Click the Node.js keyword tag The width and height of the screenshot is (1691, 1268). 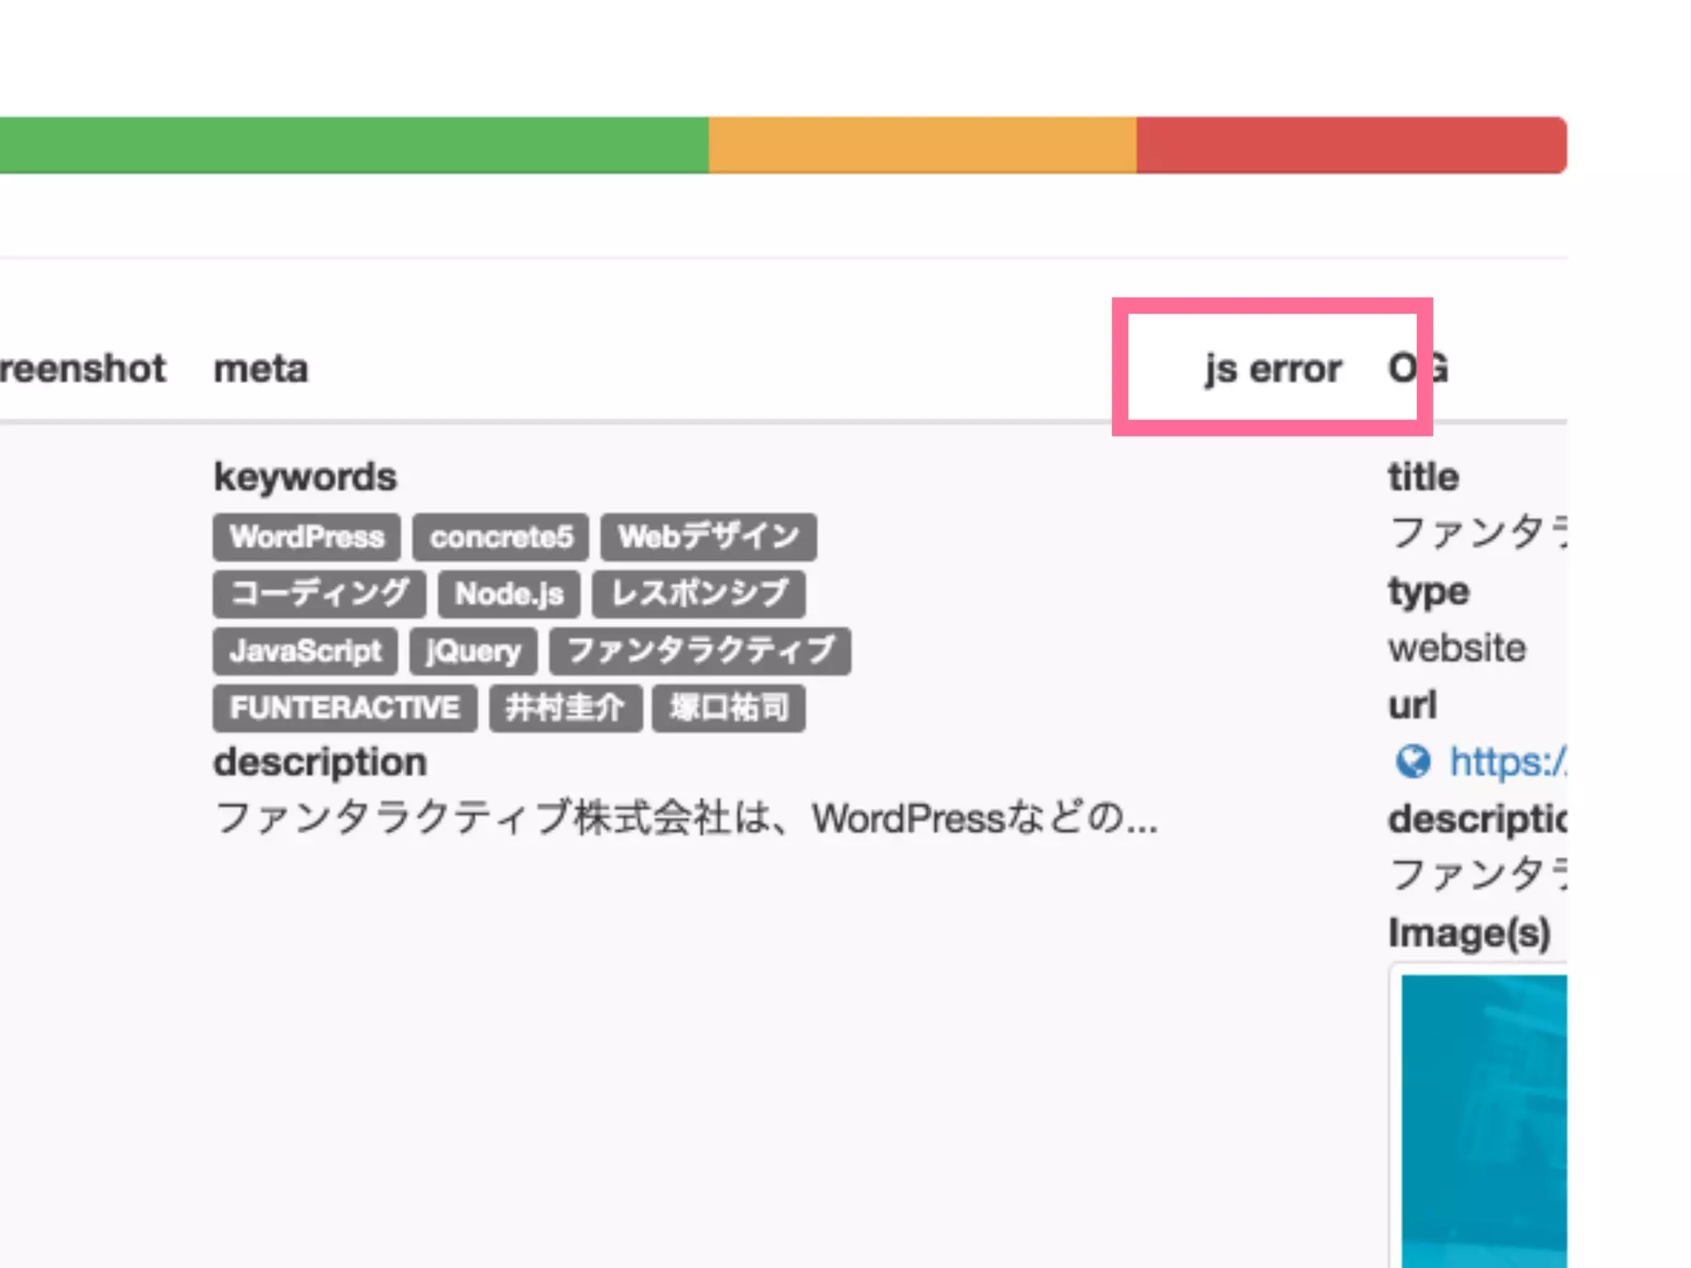click(x=509, y=594)
